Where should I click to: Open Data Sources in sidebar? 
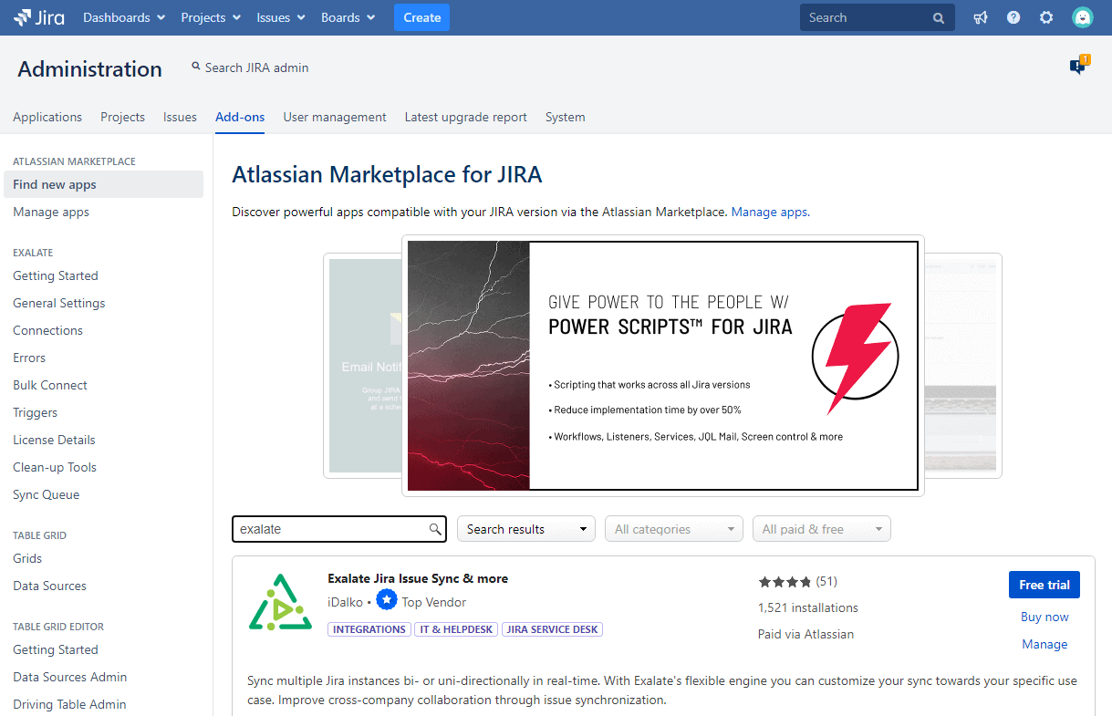click(49, 586)
